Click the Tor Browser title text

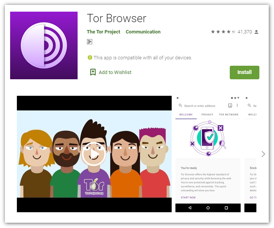[117, 18]
